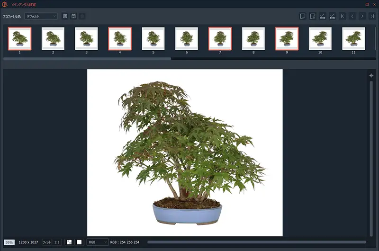Toggle the 1:1 actual size view

point(57,242)
